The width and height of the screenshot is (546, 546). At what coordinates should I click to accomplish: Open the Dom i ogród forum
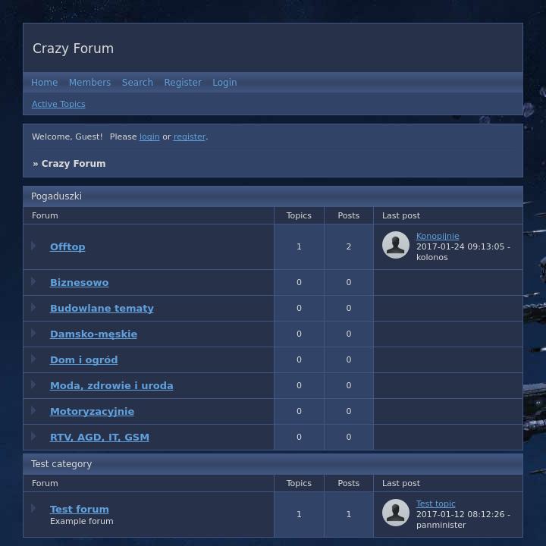pyautogui.click(x=83, y=359)
